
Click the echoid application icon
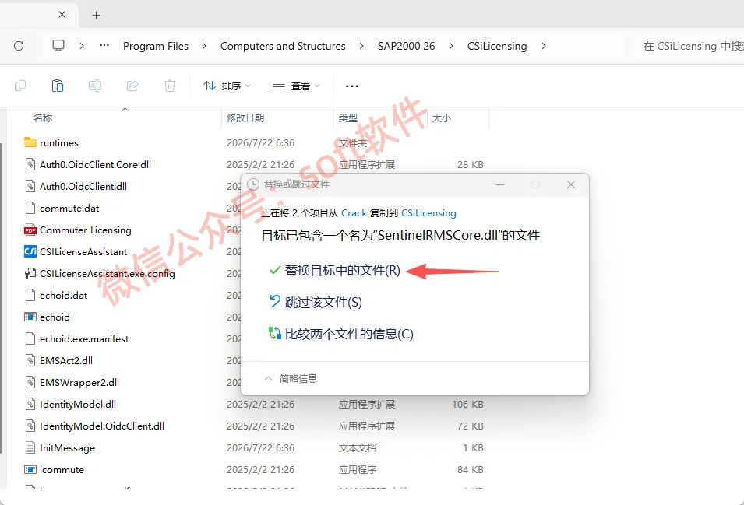pos(30,317)
